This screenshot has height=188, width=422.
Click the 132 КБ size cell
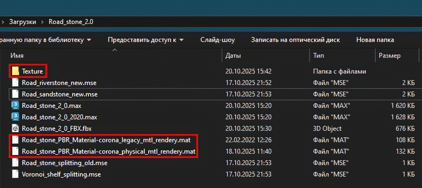point(405,151)
